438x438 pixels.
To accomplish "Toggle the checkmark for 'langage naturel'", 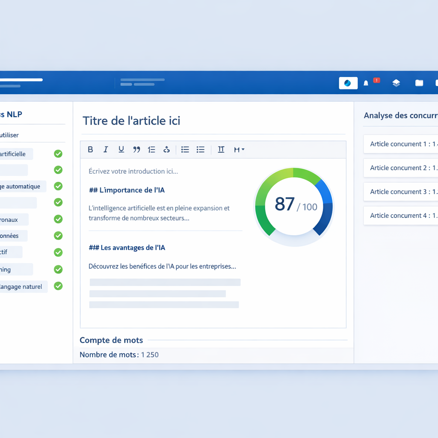I will [58, 286].
